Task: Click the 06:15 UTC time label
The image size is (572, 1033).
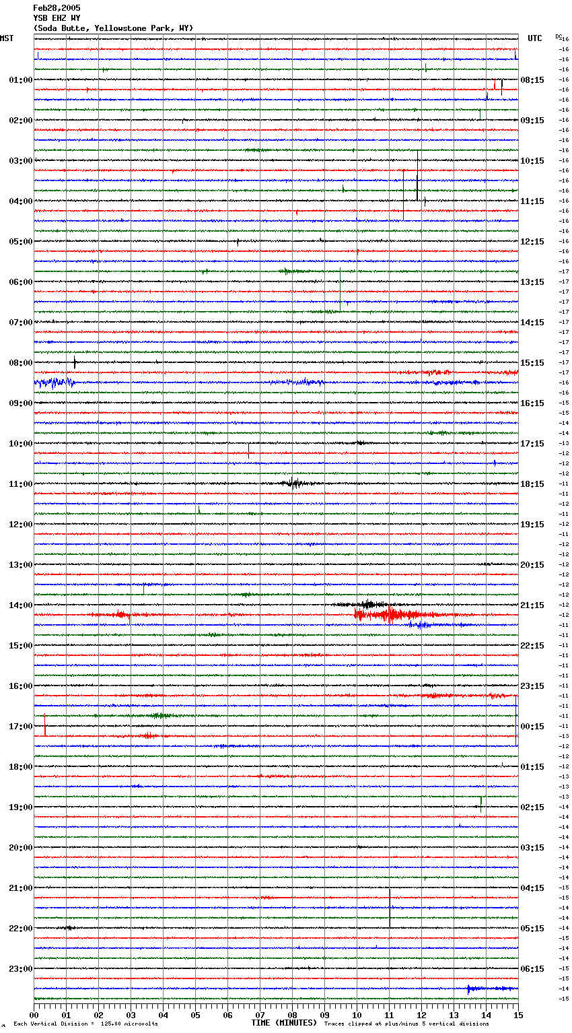Action: point(532,969)
